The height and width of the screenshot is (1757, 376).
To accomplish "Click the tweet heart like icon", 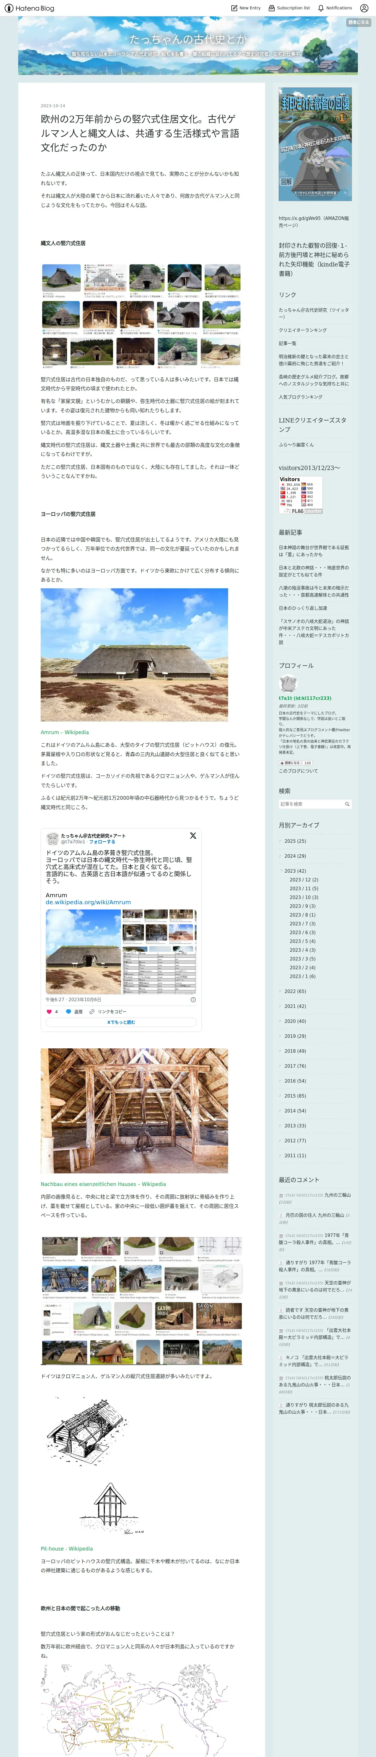I will point(49,1011).
